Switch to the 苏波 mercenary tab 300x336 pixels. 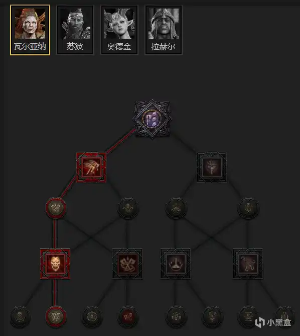pos(75,30)
